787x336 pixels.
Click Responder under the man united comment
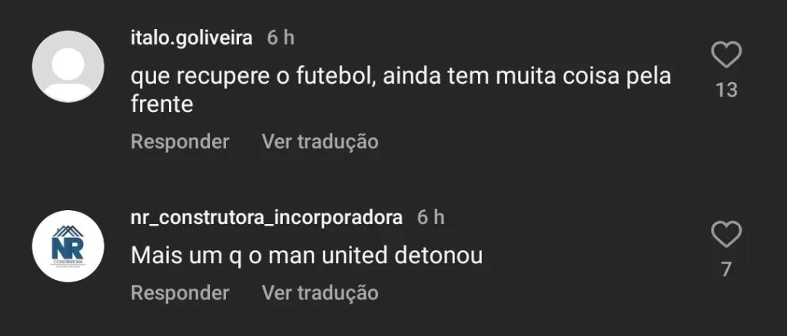180,293
